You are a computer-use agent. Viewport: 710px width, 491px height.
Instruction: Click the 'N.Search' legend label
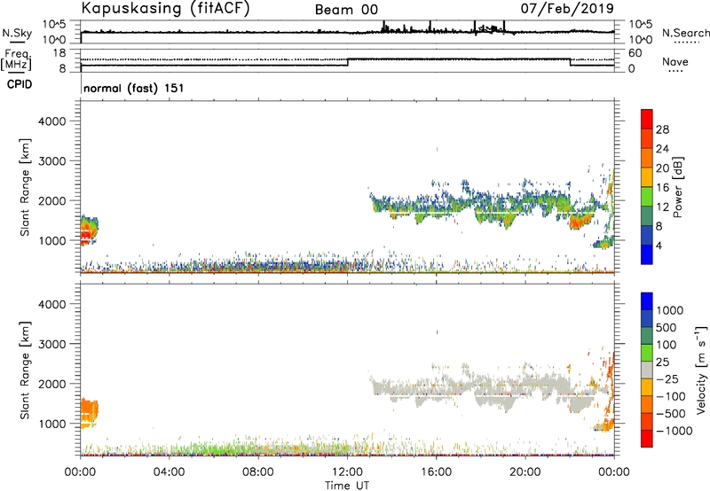click(x=685, y=33)
